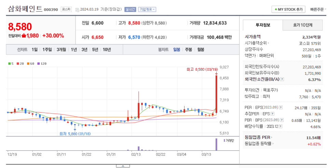
Task: Switch to the 투자정보 tab
Action: pyautogui.click(x=263, y=25)
